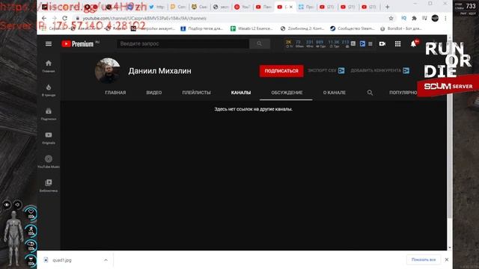Open the Chrome three-dot menu

click(445, 18)
